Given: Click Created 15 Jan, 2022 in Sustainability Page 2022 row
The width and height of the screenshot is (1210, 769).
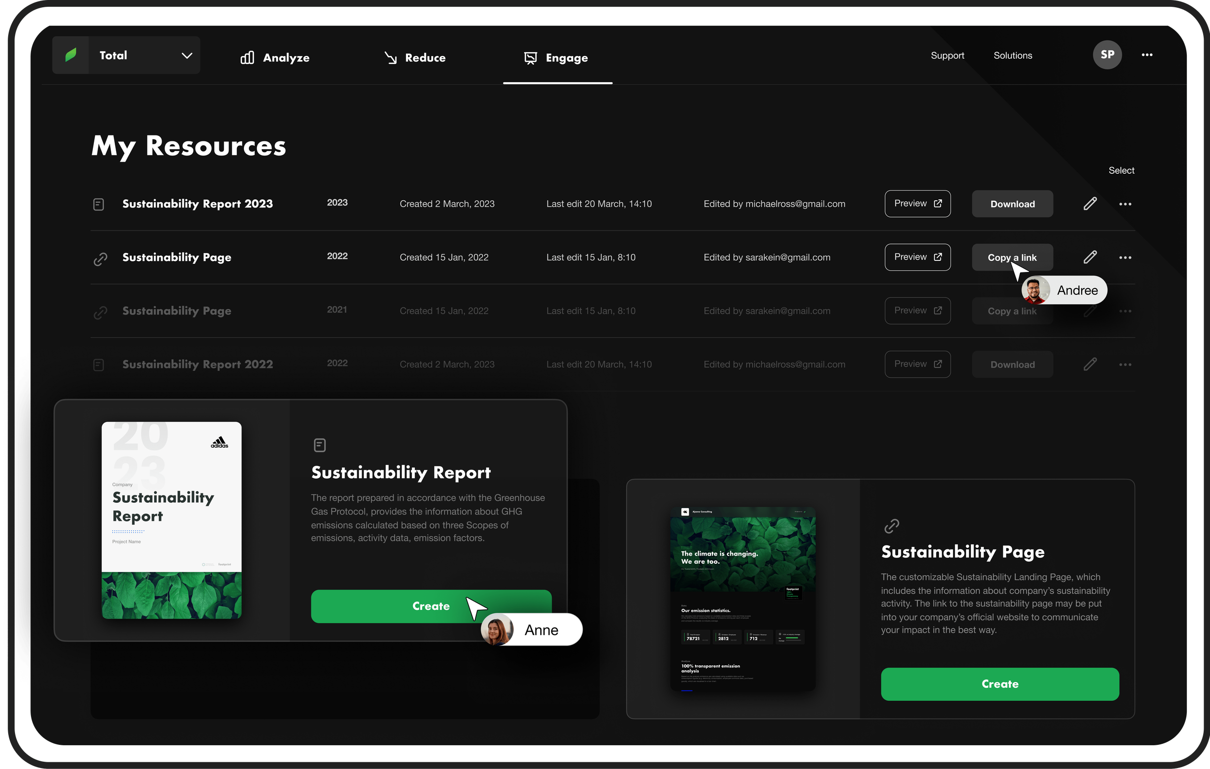Looking at the screenshot, I should [x=444, y=257].
